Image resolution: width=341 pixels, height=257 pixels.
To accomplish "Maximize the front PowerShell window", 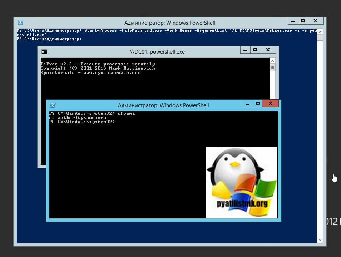I will [257, 104].
